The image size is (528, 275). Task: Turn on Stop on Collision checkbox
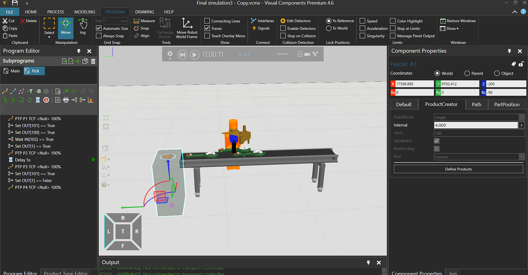pyautogui.click(x=283, y=36)
